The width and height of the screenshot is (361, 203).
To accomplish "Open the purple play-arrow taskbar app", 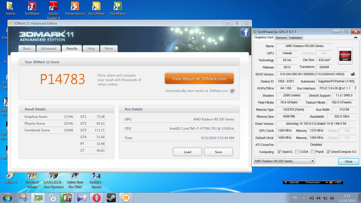I will coord(82,198).
